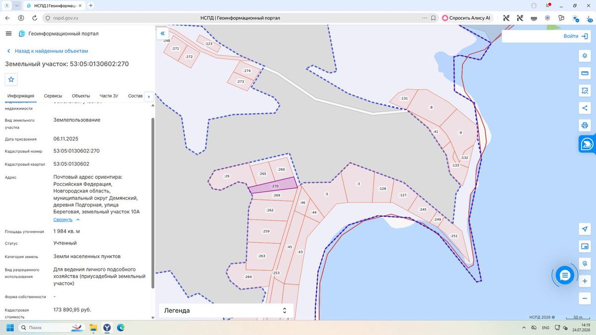Select parcel :265 on the map
This screenshot has width=596, height=335.
263,174
